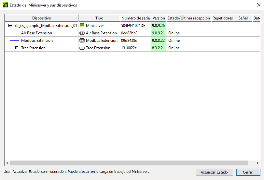Collapse the kb_es_ejemplo_ModbusExtension_01 tree node
This screenshot has width=264, height=180.
(x=10, y=26)
